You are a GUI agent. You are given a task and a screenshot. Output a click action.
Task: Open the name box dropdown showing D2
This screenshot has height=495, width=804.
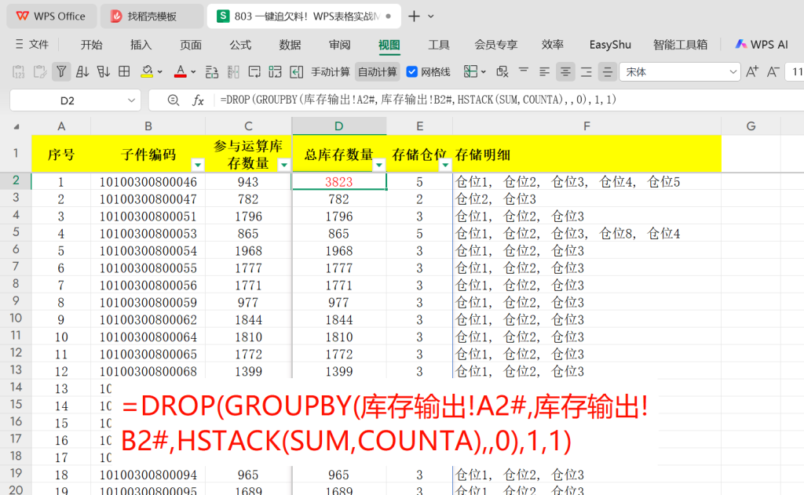[131, 100]
